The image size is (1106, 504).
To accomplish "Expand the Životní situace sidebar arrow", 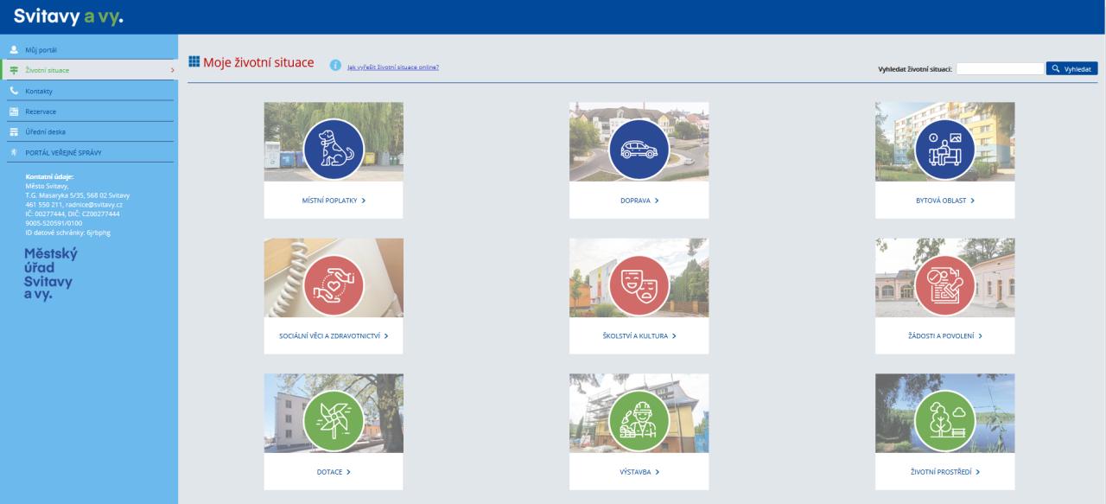I will 171,71.
